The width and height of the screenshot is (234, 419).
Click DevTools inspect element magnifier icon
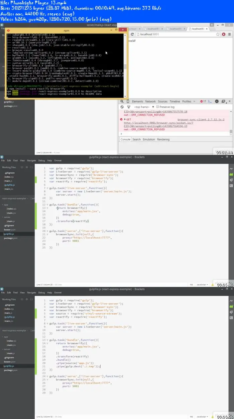[x=122, y=101]
